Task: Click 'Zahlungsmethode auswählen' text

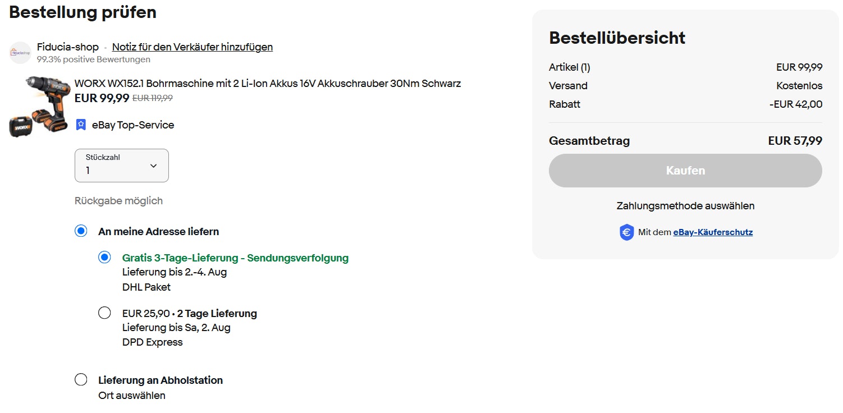Action: pyautogui.click(x=685, y=206)
